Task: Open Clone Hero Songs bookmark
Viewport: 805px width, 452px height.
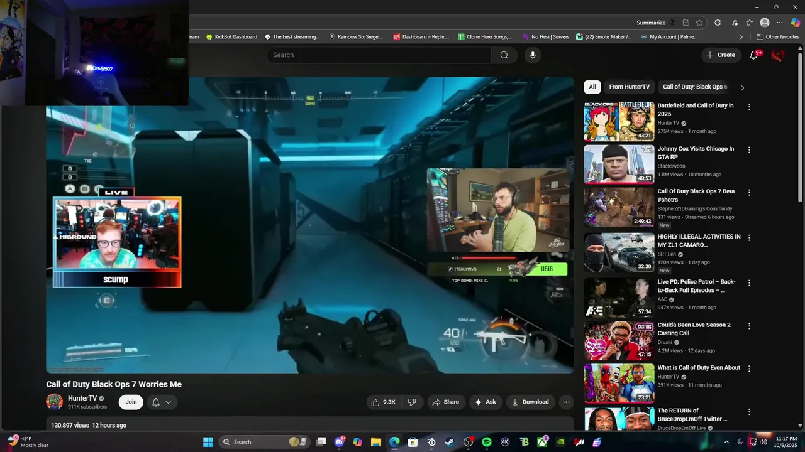Action: [484, 37]
